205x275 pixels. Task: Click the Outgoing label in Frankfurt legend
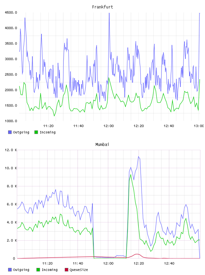[21, 132]
